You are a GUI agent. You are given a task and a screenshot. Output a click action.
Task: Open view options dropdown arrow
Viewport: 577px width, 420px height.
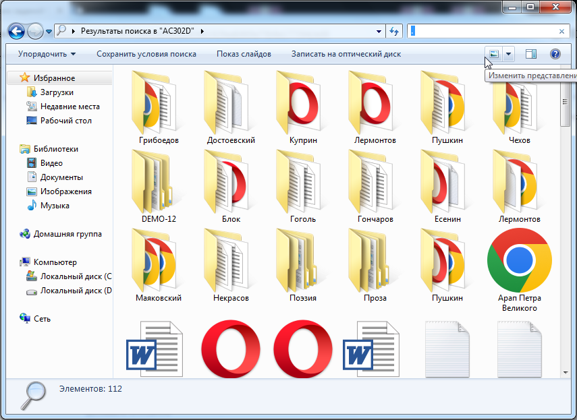[508, 55]
